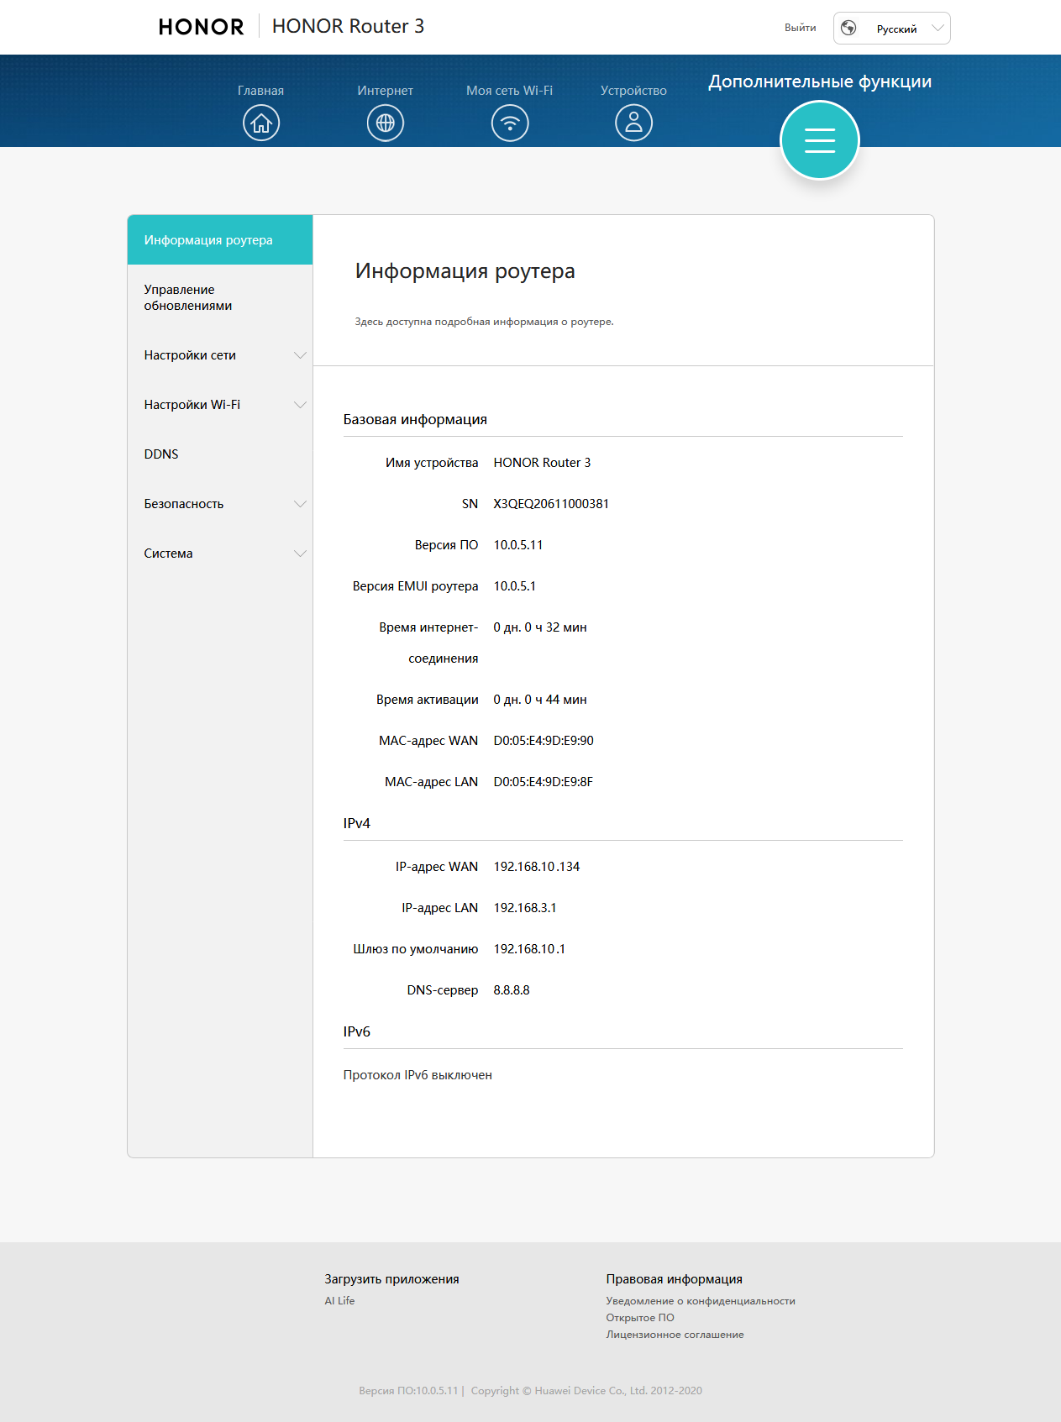The image size is (1061, 1422).
Task: Click activation time 0 дн. 0 ч 44 мин
Action: click(540, 700)
